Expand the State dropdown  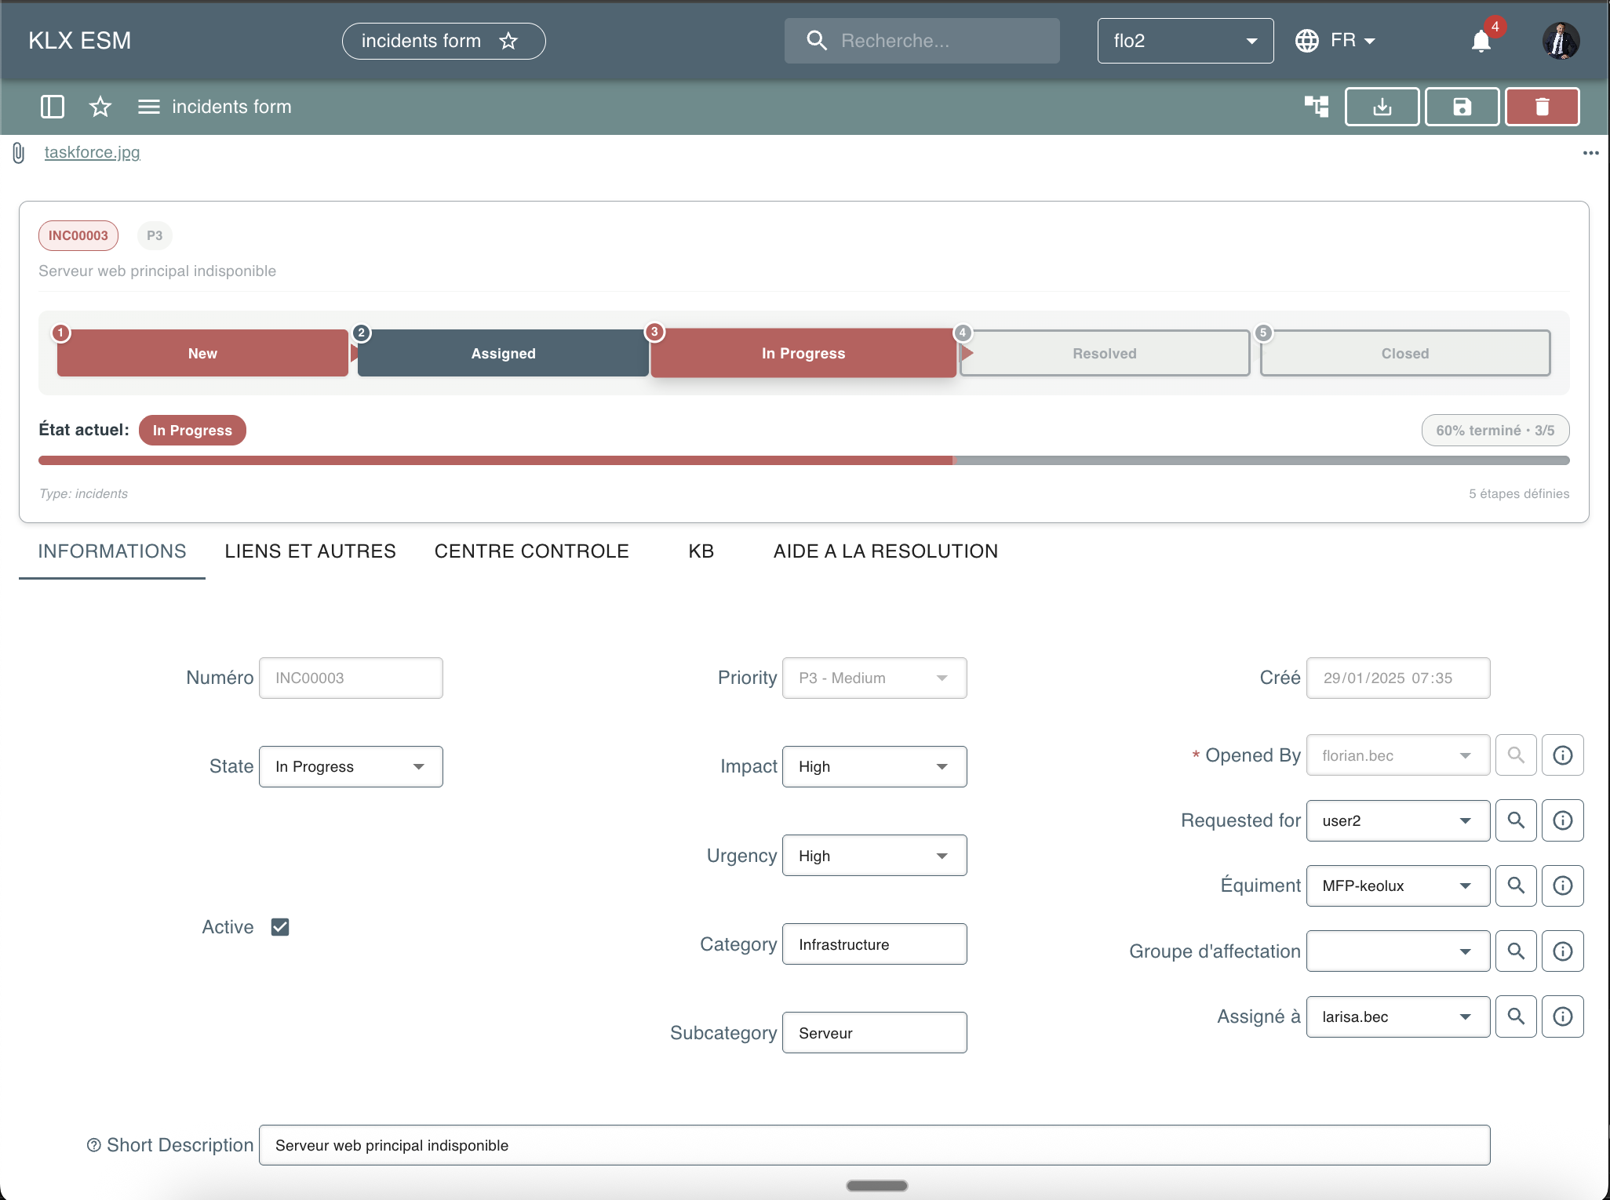click(351, 766)
